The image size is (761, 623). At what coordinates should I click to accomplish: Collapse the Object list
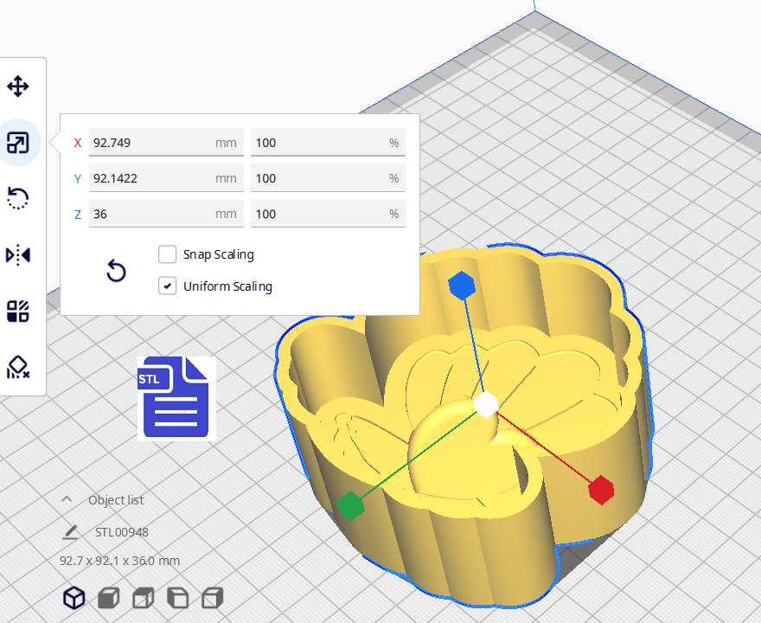pos(67,500)
